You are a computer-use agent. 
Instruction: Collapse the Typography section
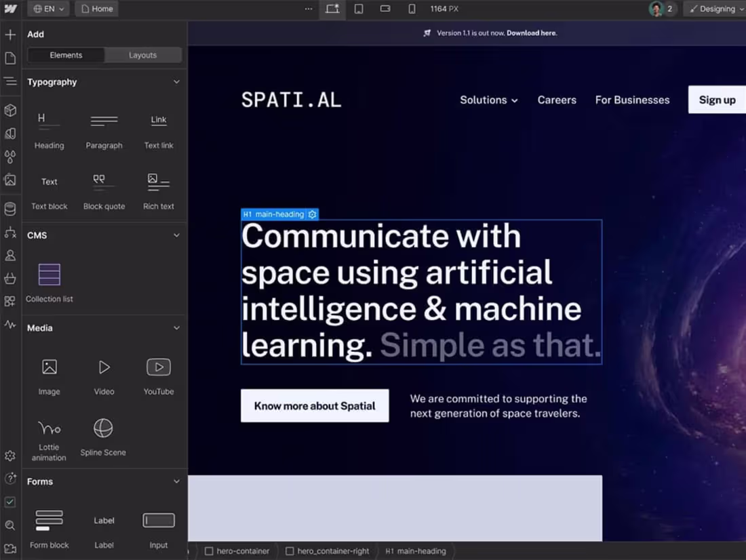pyautogui.click(x=176, y=81)
